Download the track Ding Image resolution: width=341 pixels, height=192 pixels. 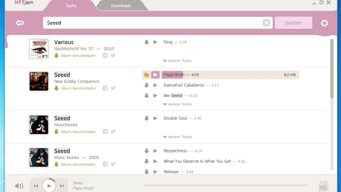146,42
